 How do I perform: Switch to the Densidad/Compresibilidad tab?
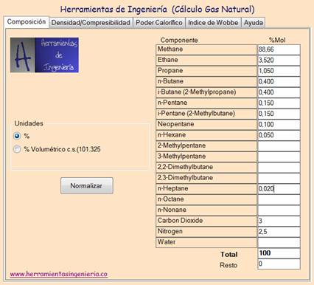[91, 23]
